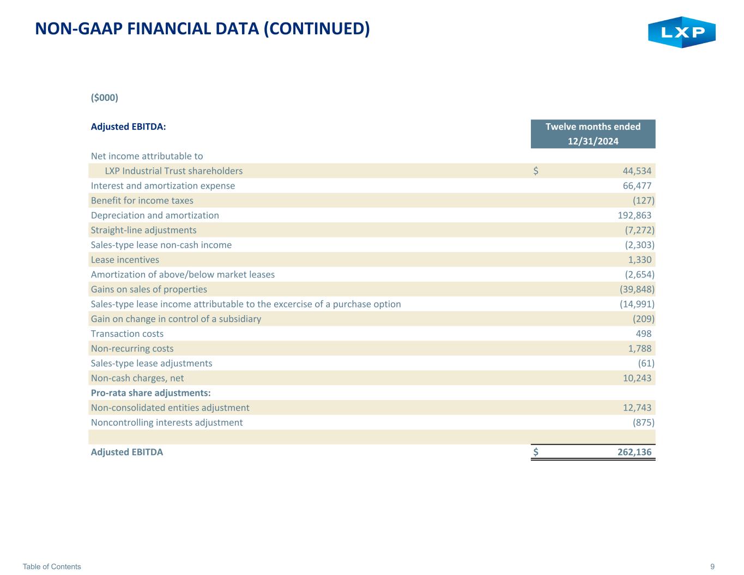This screenshot has width=744, height=575.
Task: Click the value 66,477
Action: click(x=637, y=185)
